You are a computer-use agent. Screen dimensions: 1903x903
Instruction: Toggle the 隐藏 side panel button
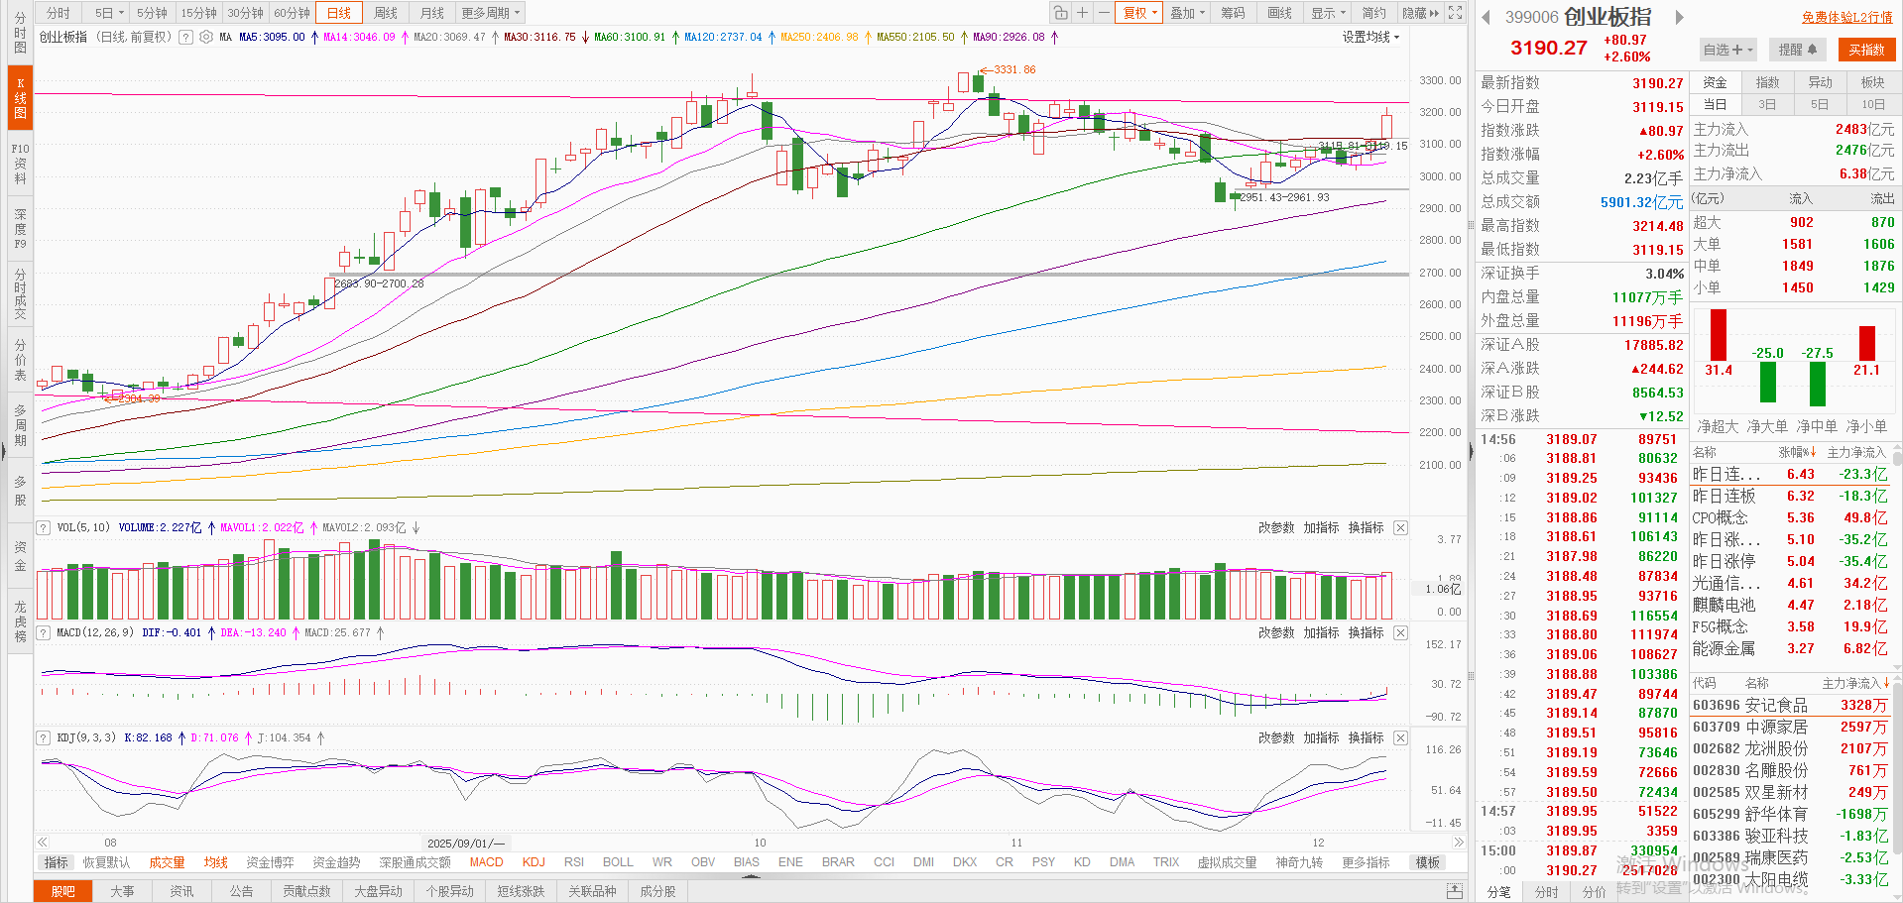pyautogui.click(x=1420, y=13)
